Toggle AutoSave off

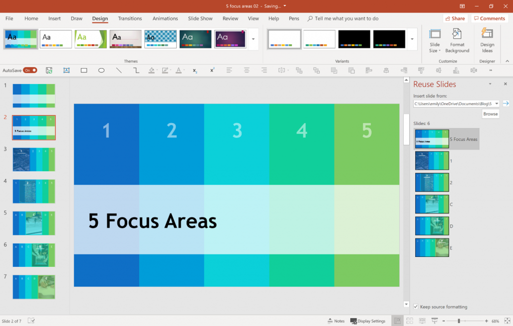click(x=29, y=70)
